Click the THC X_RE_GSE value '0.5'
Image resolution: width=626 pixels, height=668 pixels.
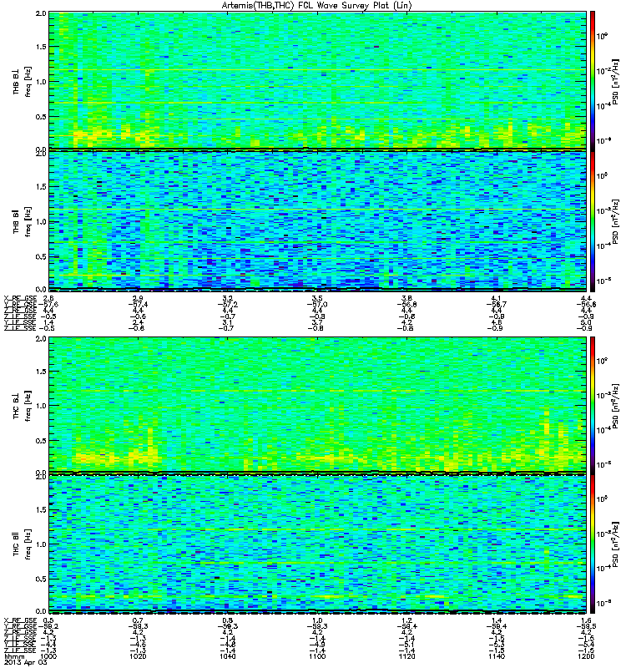point(48,620)
